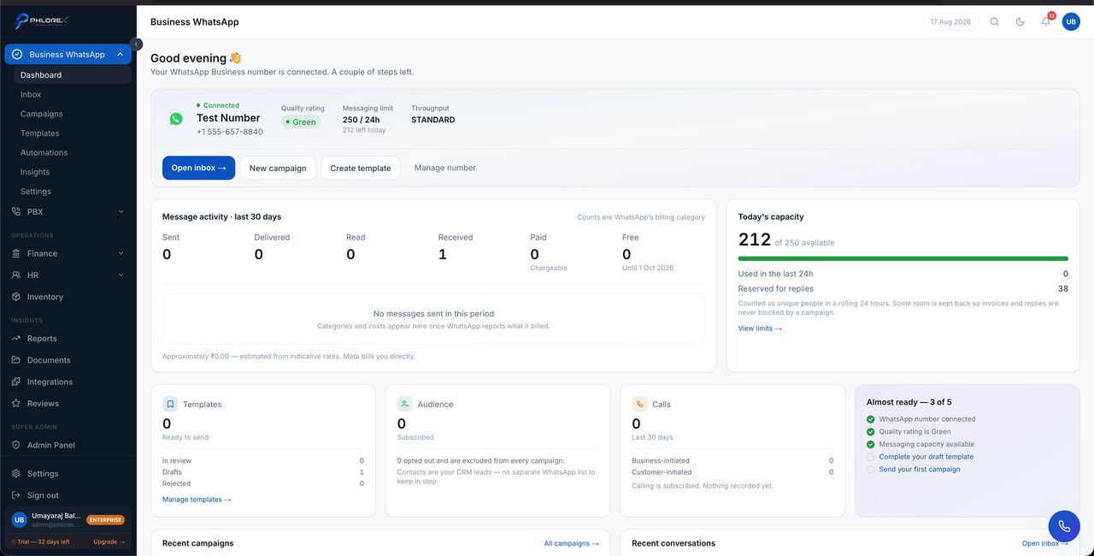Click the PBX phone icon in sidebar

point(17,211)
